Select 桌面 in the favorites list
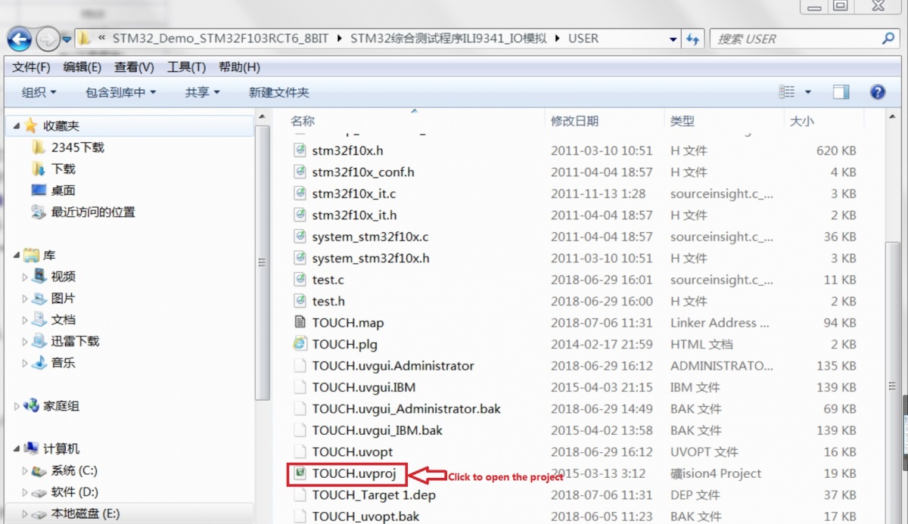This screenshot has width=908, height=524. coord(63,191)
